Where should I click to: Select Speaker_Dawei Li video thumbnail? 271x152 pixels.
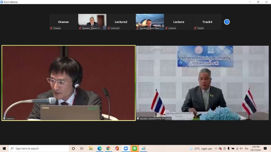point(92,22)
